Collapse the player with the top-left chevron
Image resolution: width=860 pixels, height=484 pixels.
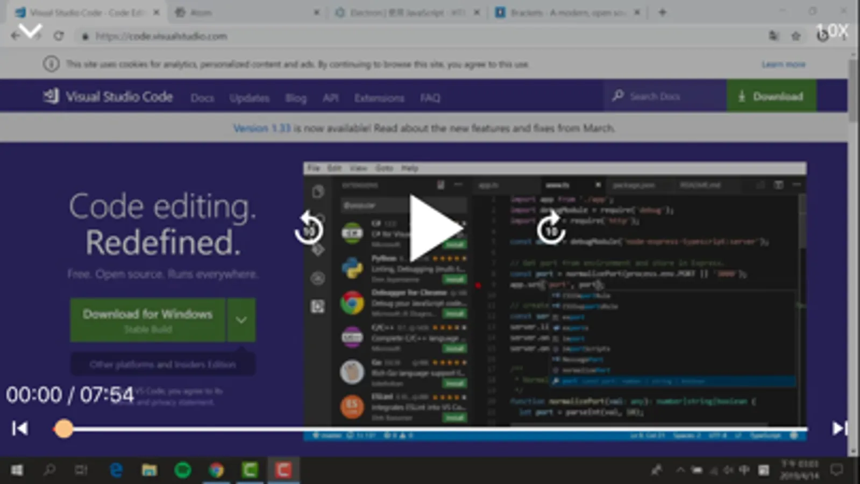(x=30, y=31)
